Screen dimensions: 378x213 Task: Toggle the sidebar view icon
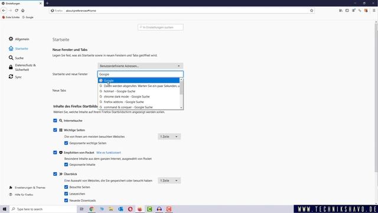coord(347,11)
